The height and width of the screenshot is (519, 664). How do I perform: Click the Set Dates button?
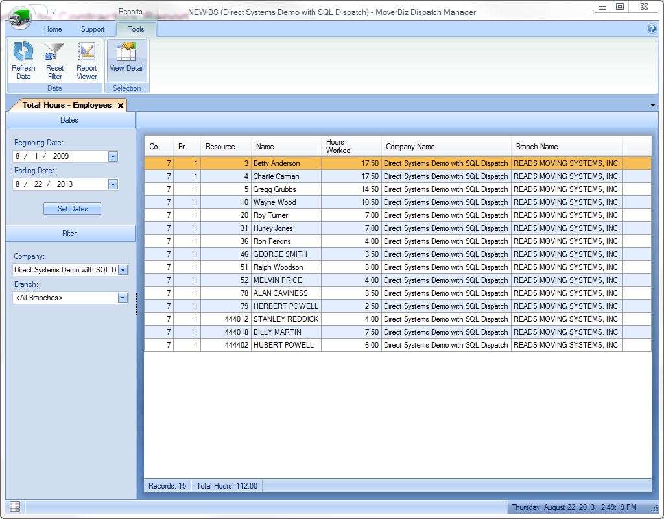coord(73,209)
